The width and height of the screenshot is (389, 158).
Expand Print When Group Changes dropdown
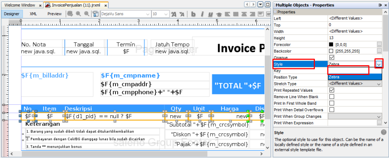[x=379, y=116]
